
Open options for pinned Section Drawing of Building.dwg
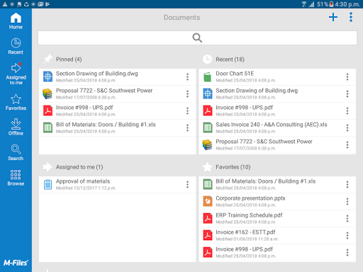pyautogui.click(x=187, y=76)
